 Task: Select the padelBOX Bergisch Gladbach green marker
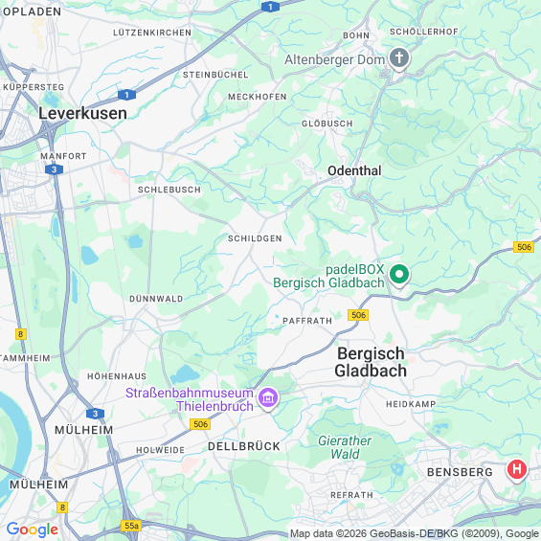(x=399, y=275)
